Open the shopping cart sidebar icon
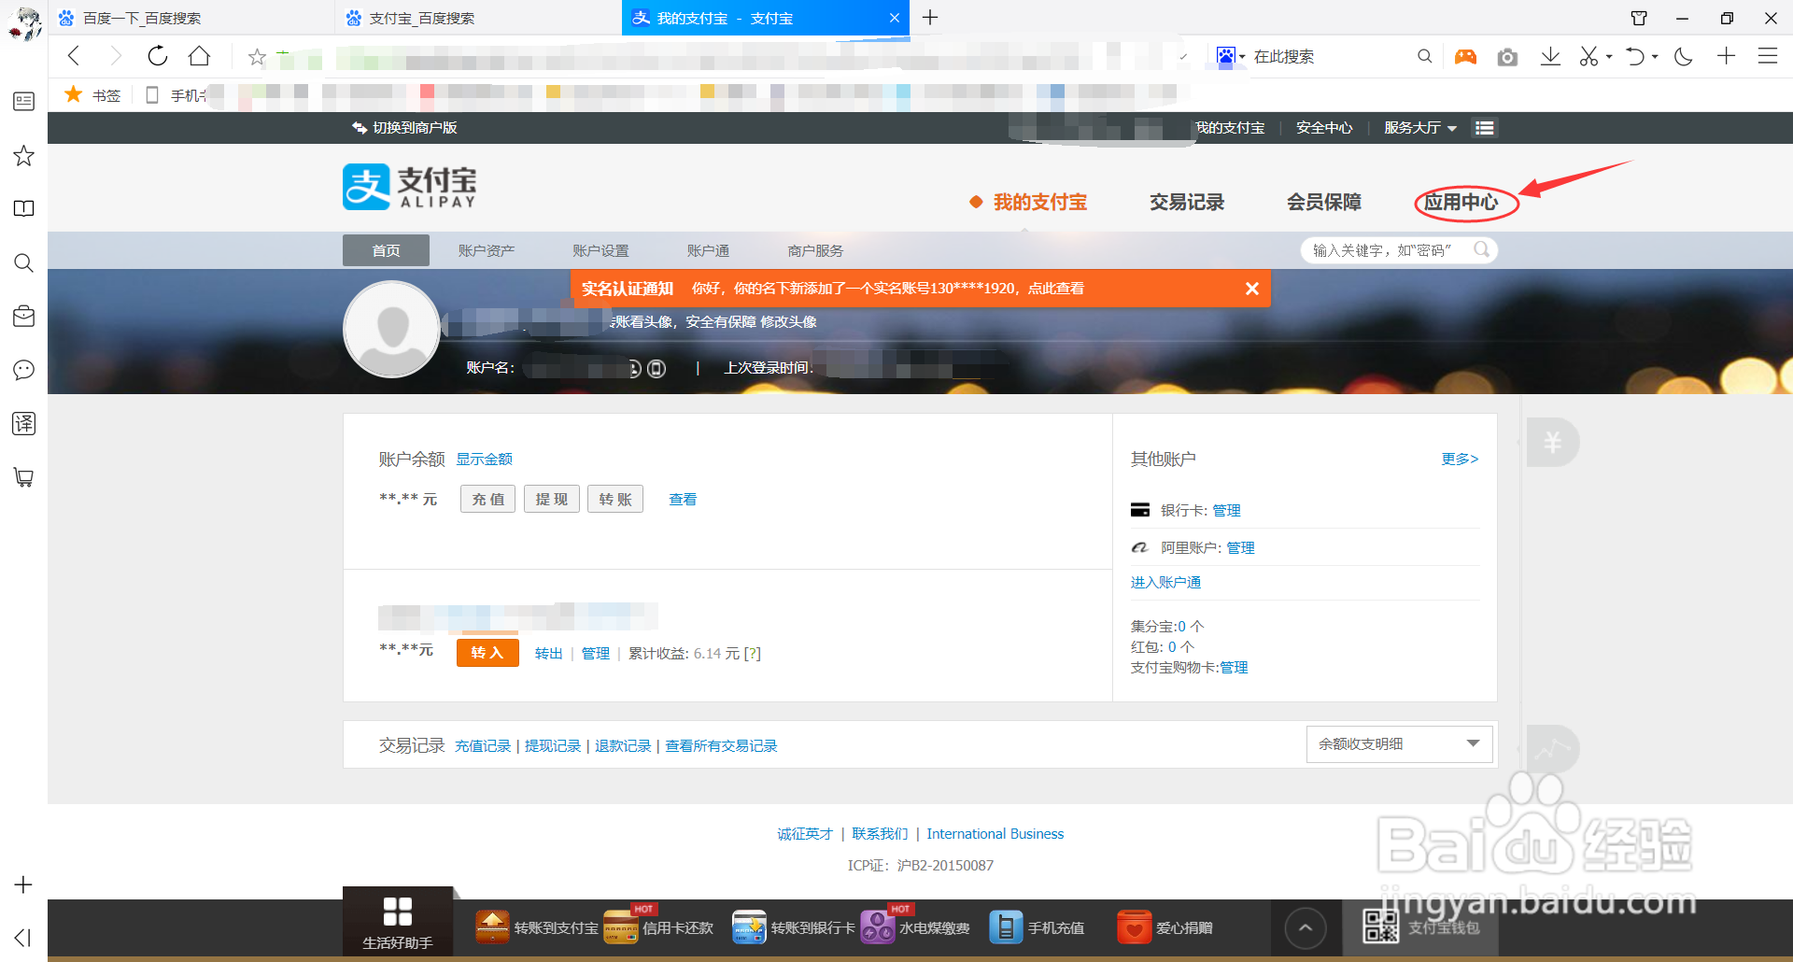1793x962 pixels. (x=24, y=477)
